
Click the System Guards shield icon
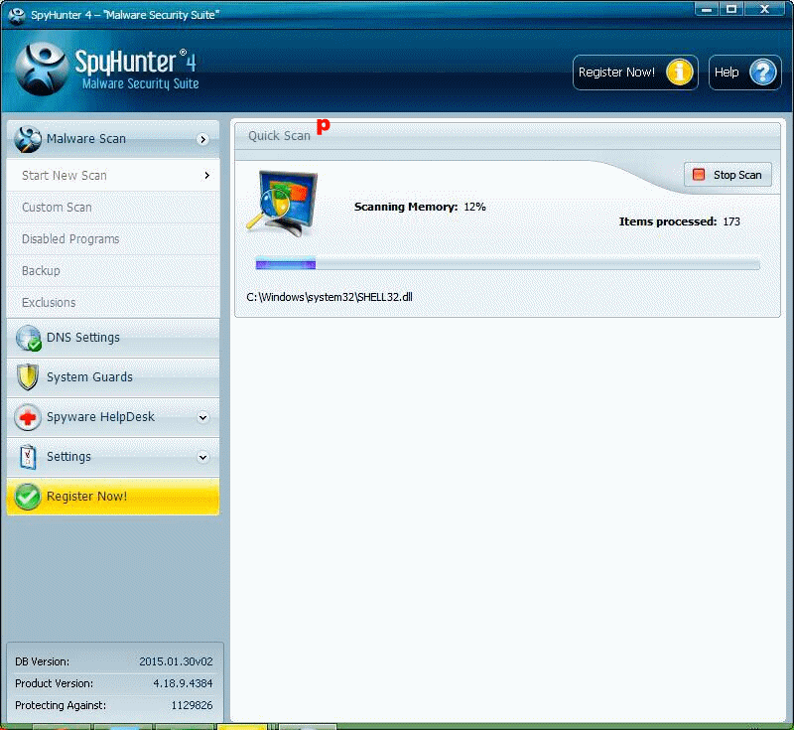[x=28, y=377]
